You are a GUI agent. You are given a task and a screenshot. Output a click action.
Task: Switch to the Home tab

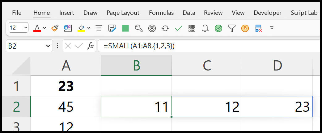tap(42, 13)
